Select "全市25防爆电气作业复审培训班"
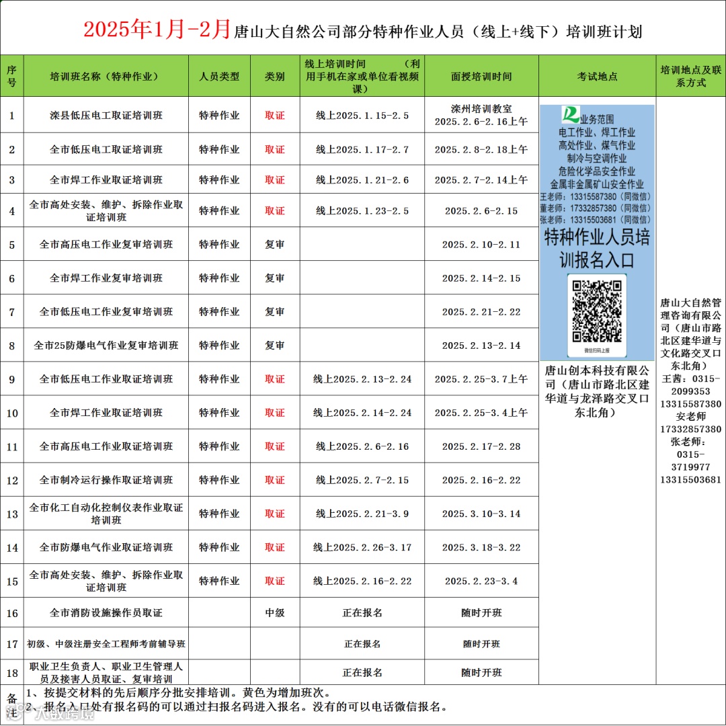Image resolution: width=726 pixels, height=726 pixels. click(106, 346)
